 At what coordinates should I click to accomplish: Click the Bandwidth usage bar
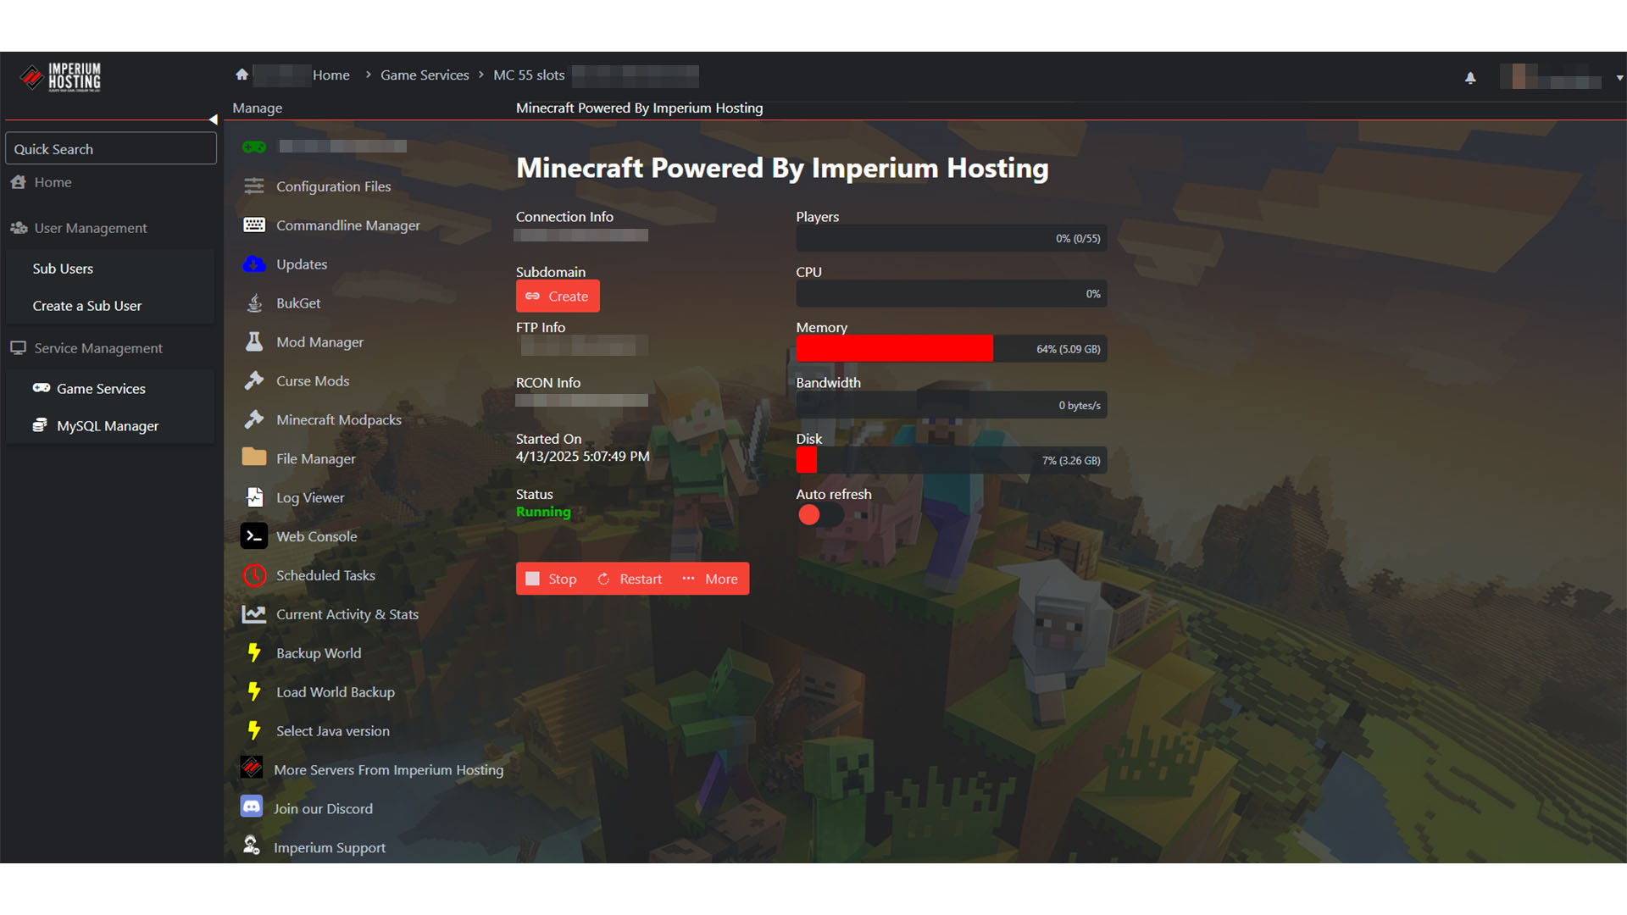point(951,405)
